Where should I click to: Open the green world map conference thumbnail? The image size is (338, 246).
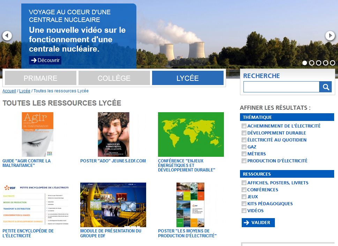191,134
